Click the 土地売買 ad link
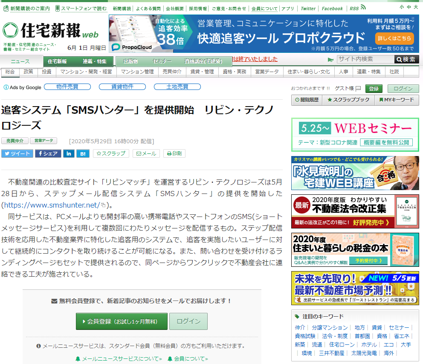The width and height of the screenshot is (423, 364). (177, 87)
